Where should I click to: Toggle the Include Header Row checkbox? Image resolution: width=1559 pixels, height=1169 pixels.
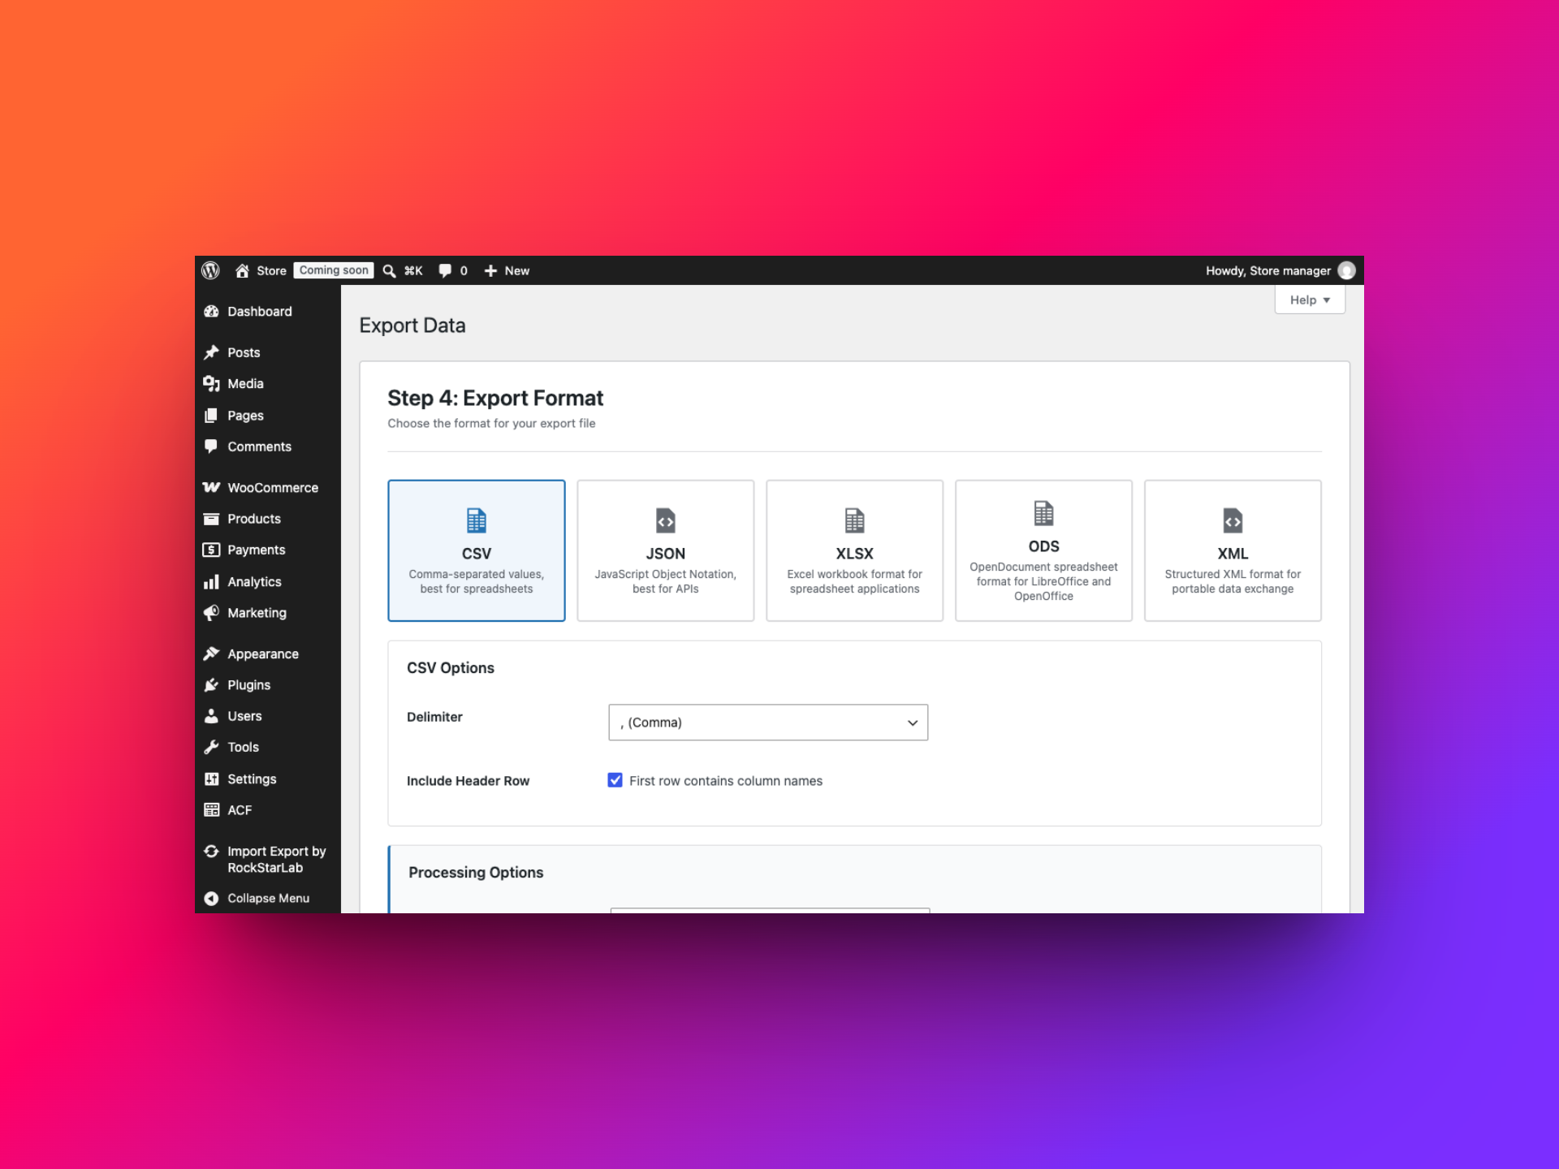click(x=615, y=780)
